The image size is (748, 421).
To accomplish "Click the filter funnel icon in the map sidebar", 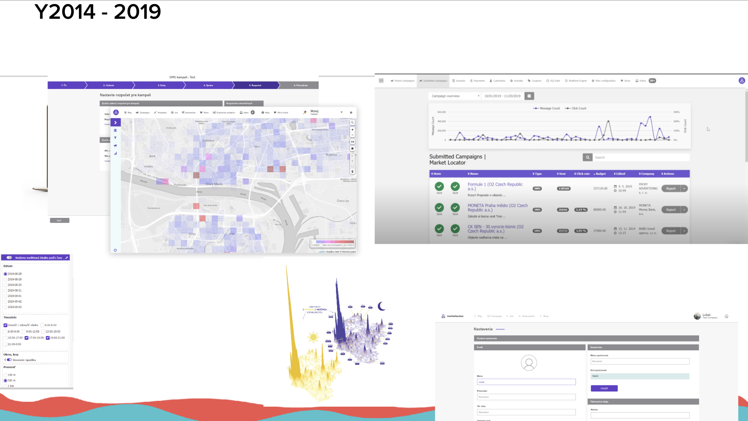I will [x=115, y=137].
